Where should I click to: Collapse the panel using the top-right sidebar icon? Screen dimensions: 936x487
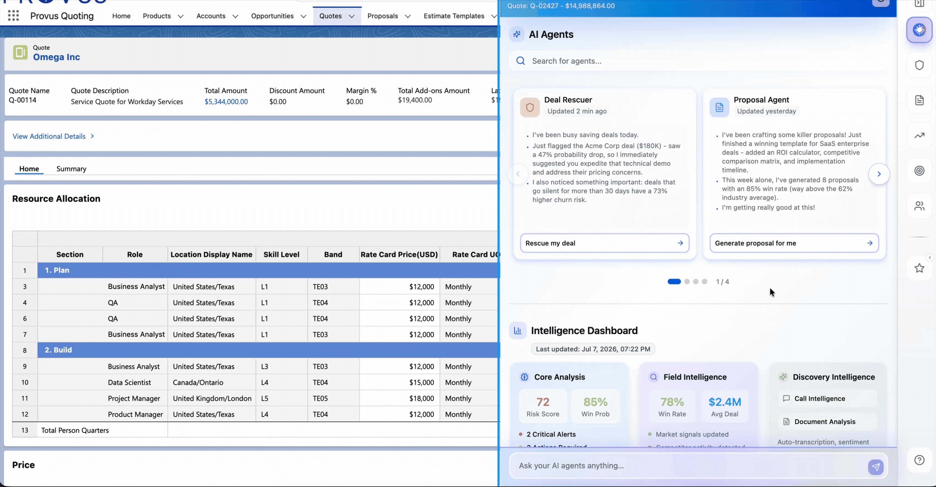click(919, 3)
